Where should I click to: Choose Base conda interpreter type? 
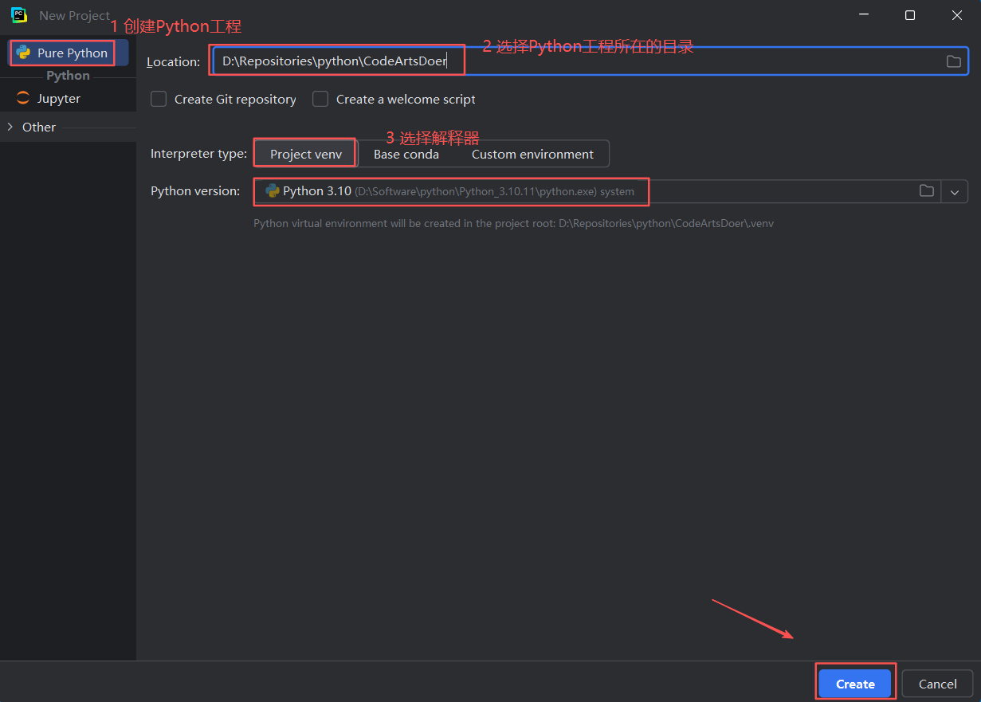[x=406, y=155]
